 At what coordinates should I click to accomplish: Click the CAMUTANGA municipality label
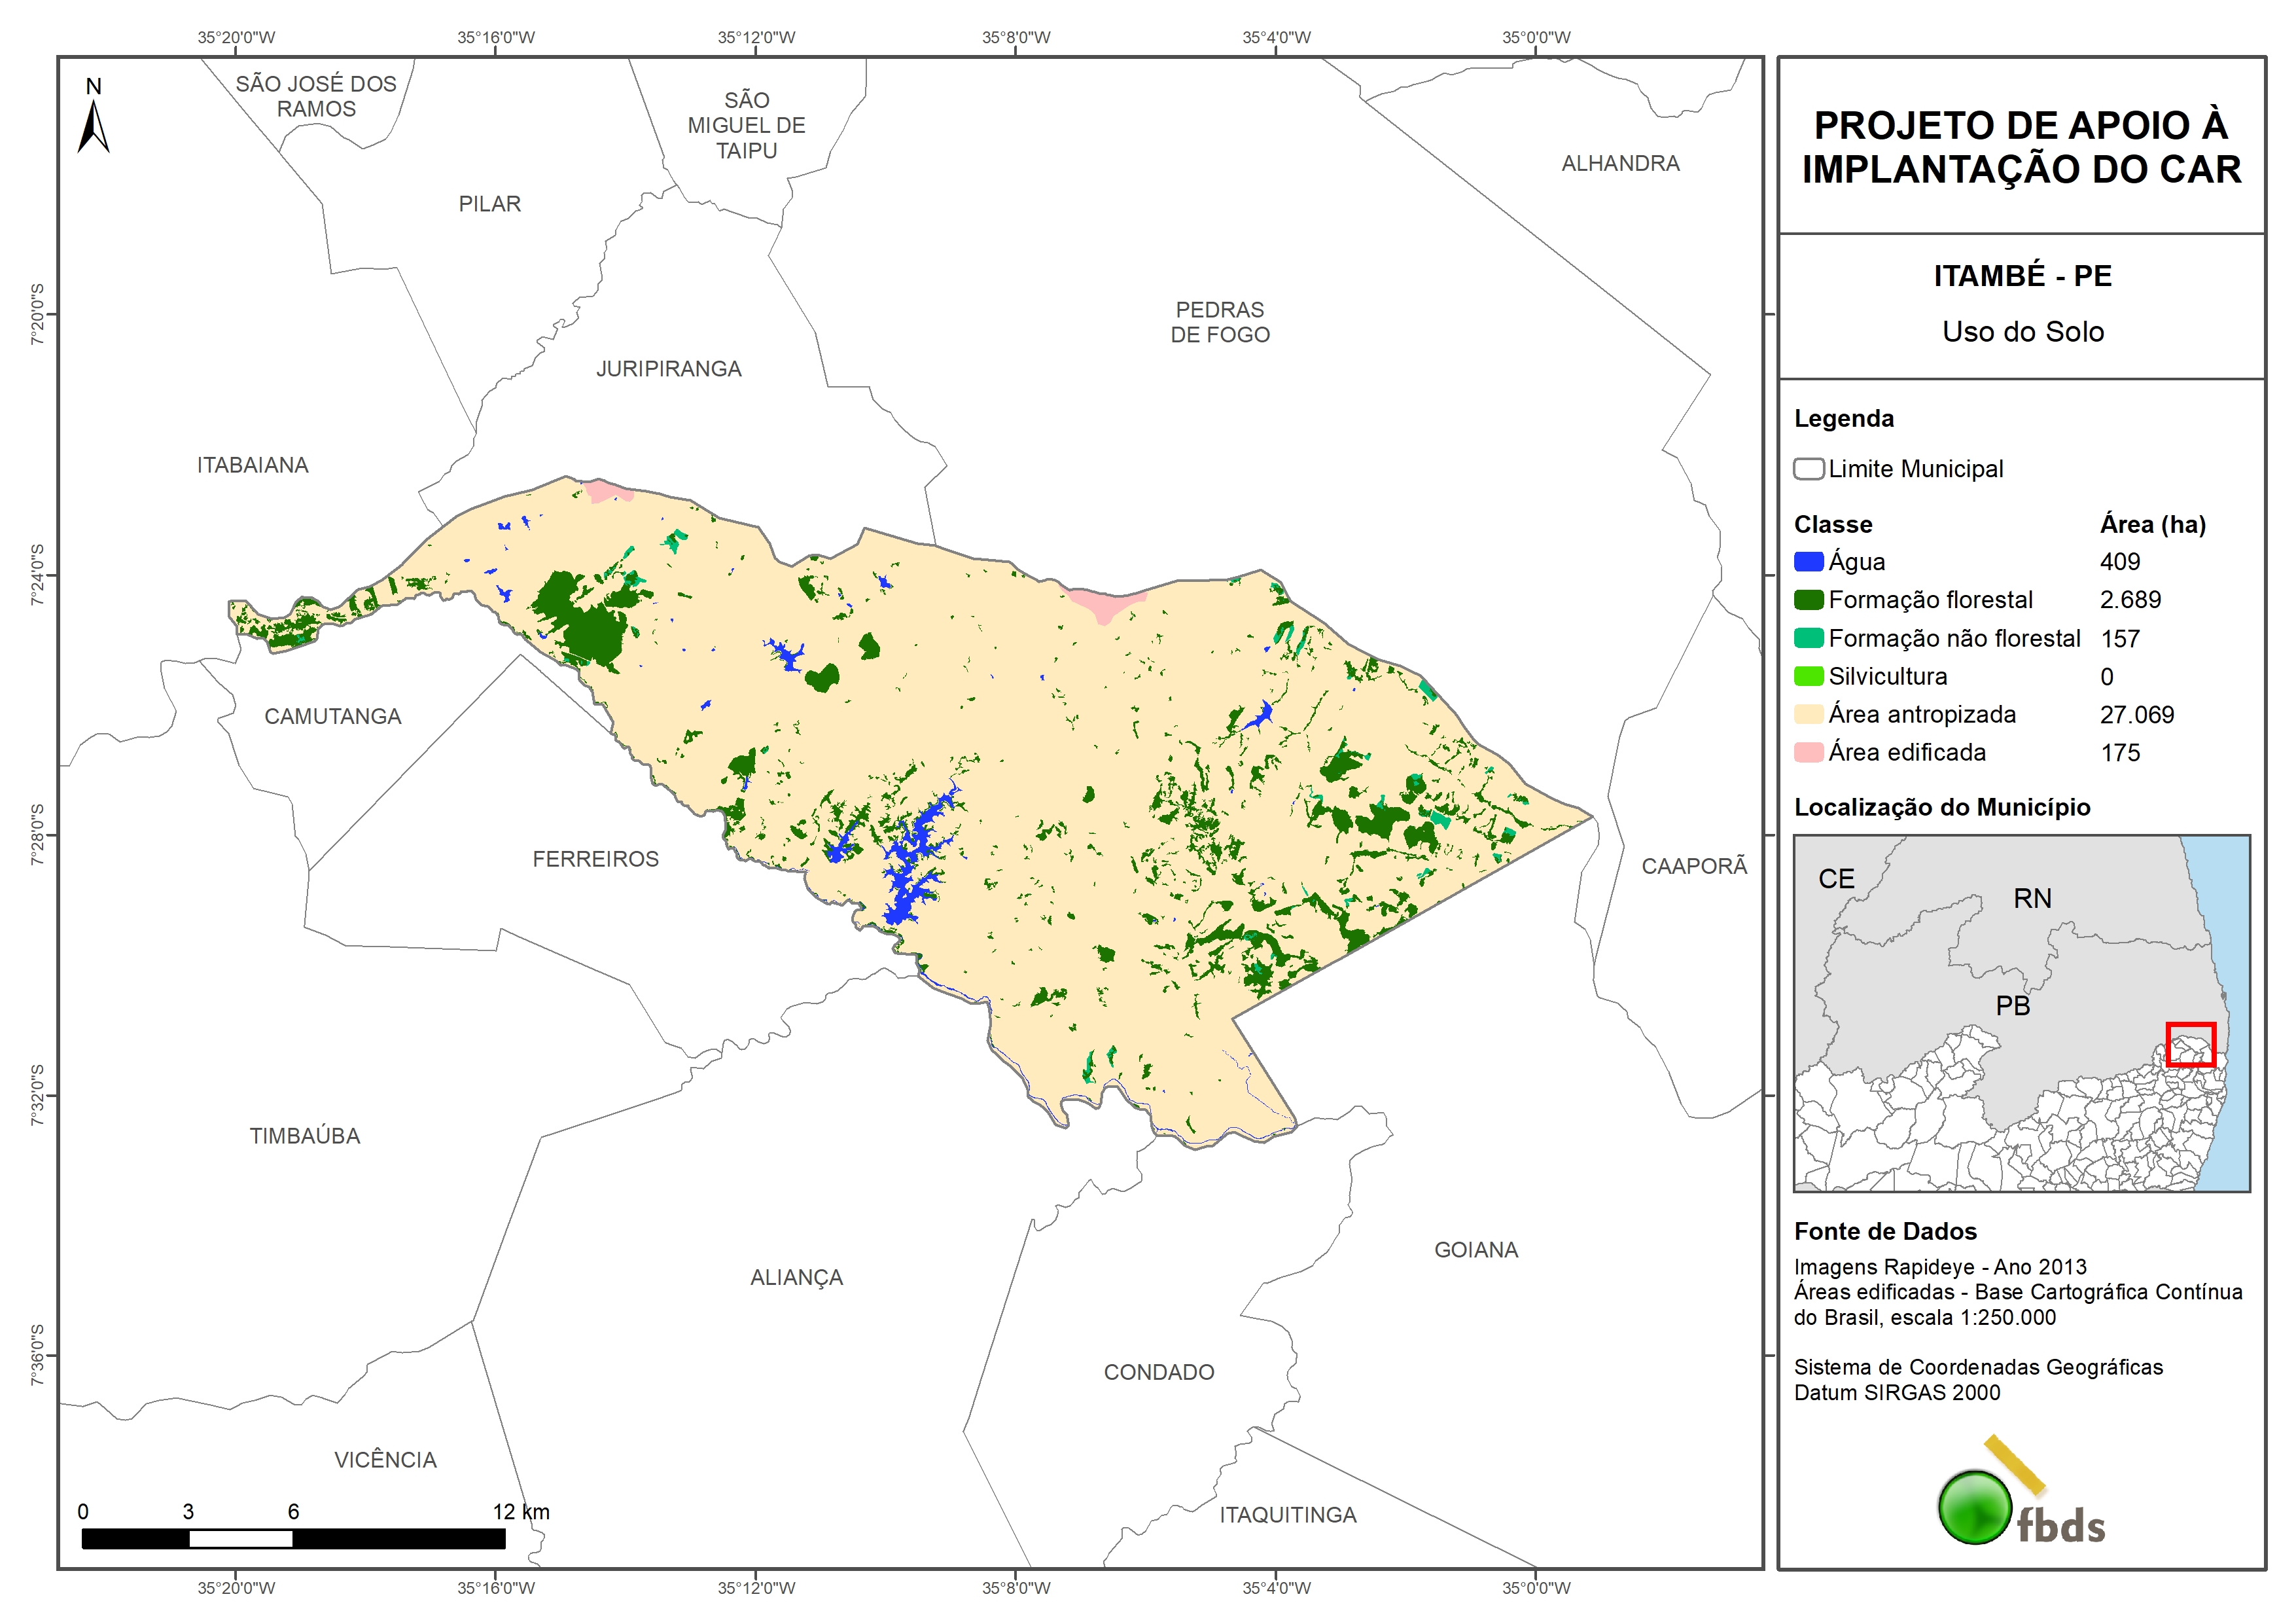click(332, 717)
